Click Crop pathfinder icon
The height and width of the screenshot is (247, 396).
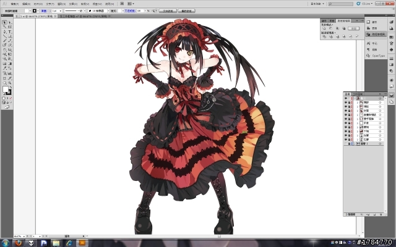344,36
